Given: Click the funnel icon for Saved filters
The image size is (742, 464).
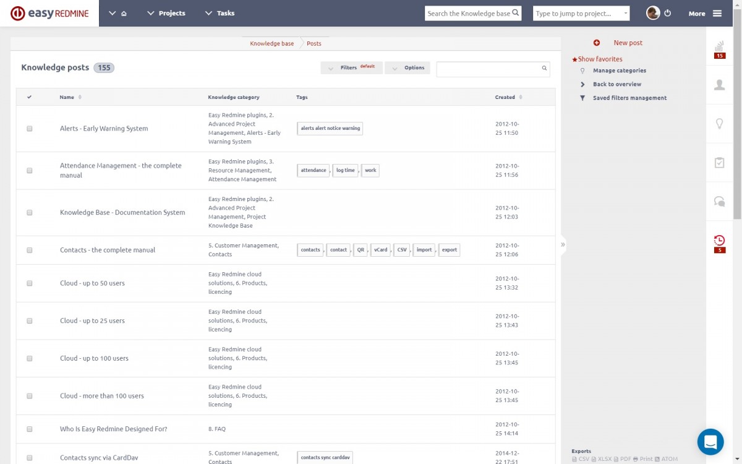Looking at the screenshot, I should click(582, 98).
